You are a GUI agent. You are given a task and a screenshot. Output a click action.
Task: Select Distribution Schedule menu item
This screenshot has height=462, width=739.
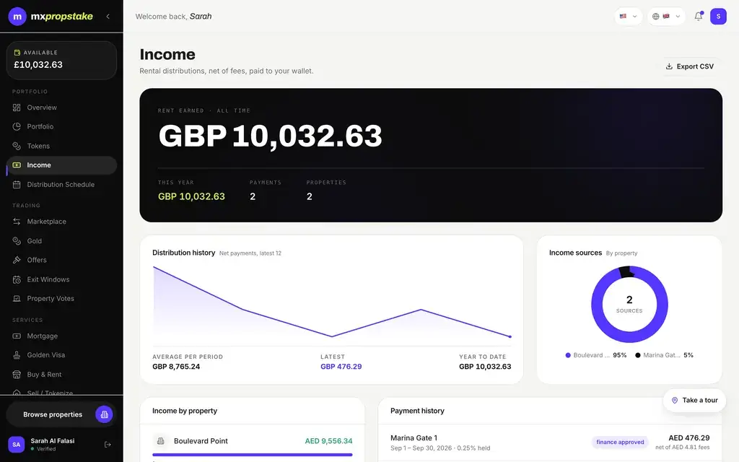(x=62, y=184)
